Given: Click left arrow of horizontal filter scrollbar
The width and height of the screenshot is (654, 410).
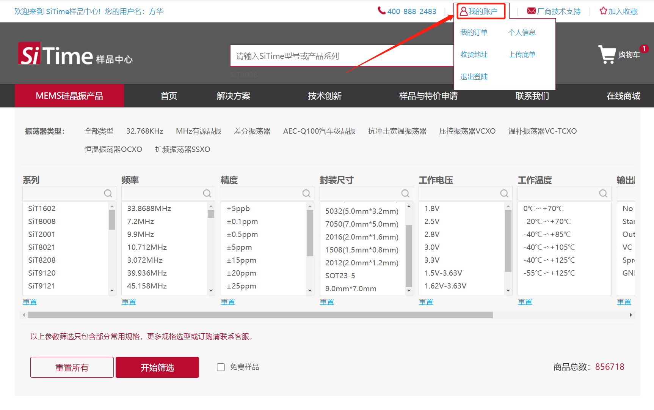Looking at the screenshot, I should tap(24, 315).
